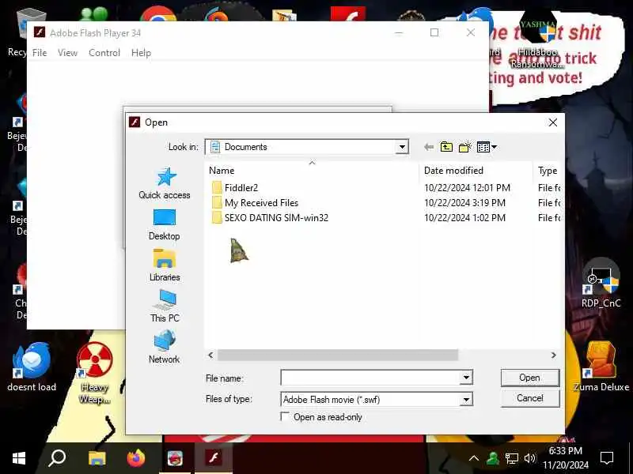Select Desktop in places bar
Image resolution: width=633 pixels, height=474 pixels.
(x=165, y=225)
